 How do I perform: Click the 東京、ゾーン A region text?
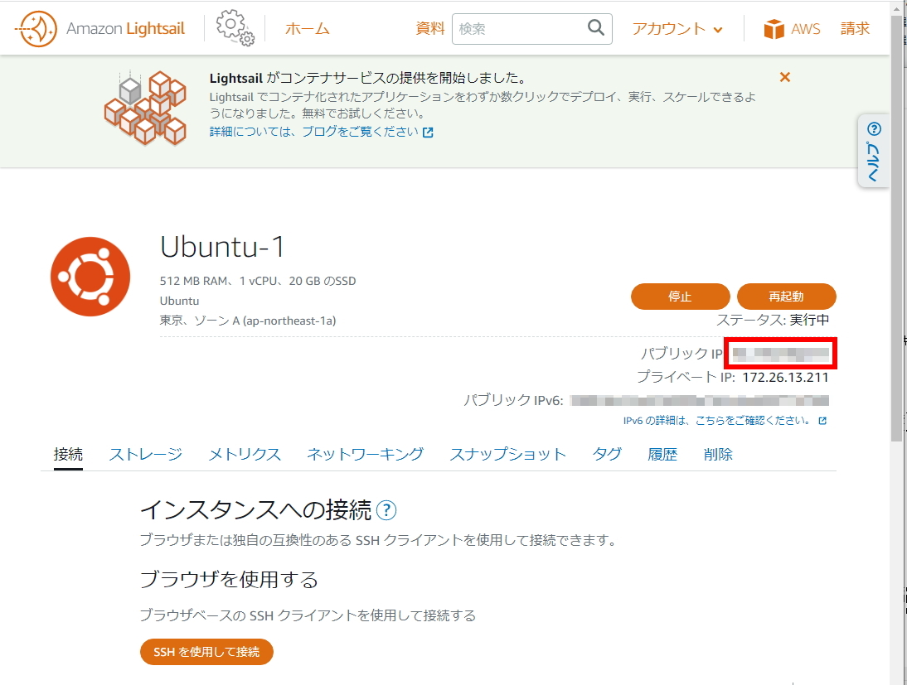(x=248, y=321)
